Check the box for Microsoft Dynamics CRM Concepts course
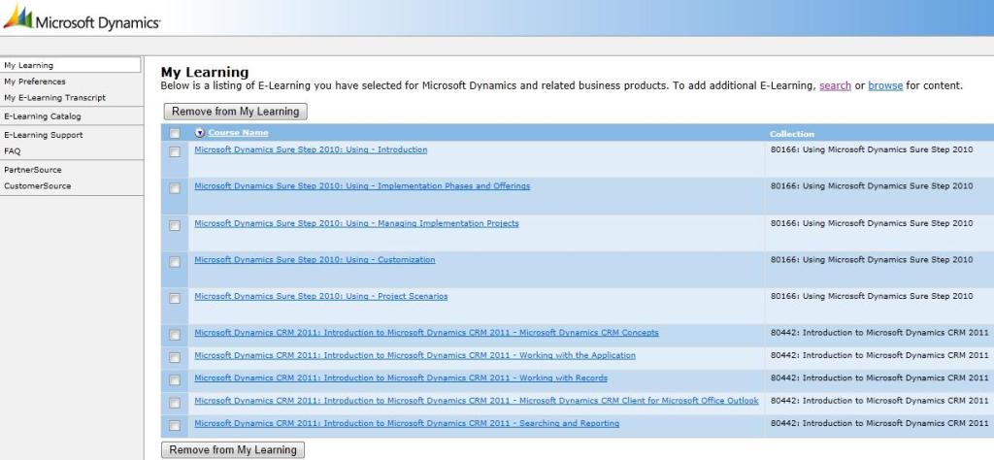Image resolution: width=994 pixels, height=460 pixels. pos(175,335)
